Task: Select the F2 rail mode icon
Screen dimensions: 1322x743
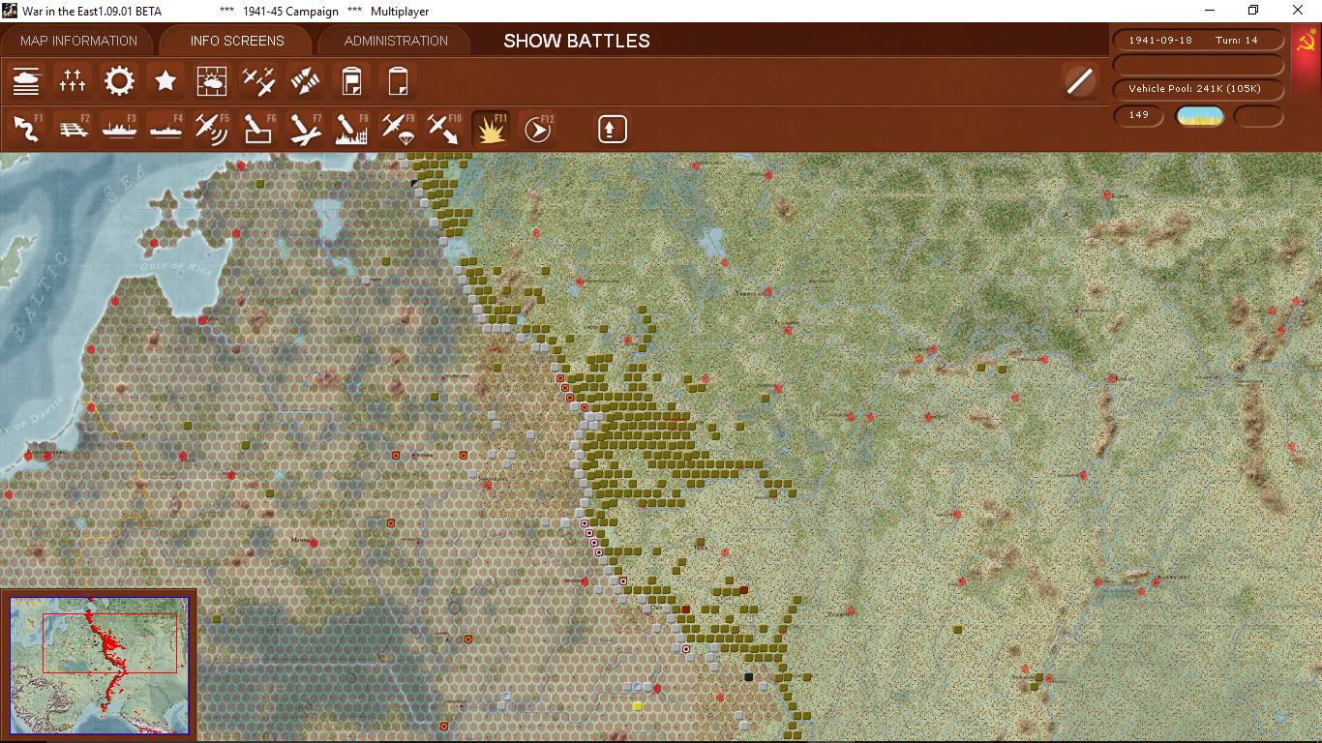Action: pyautogui.click(x=73, y=128)
